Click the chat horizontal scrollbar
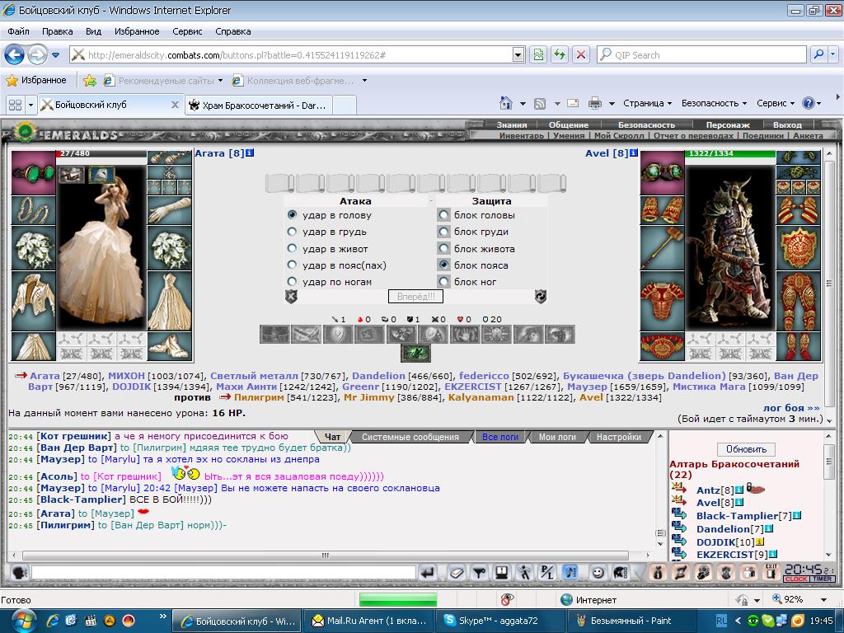 [325, 556]
